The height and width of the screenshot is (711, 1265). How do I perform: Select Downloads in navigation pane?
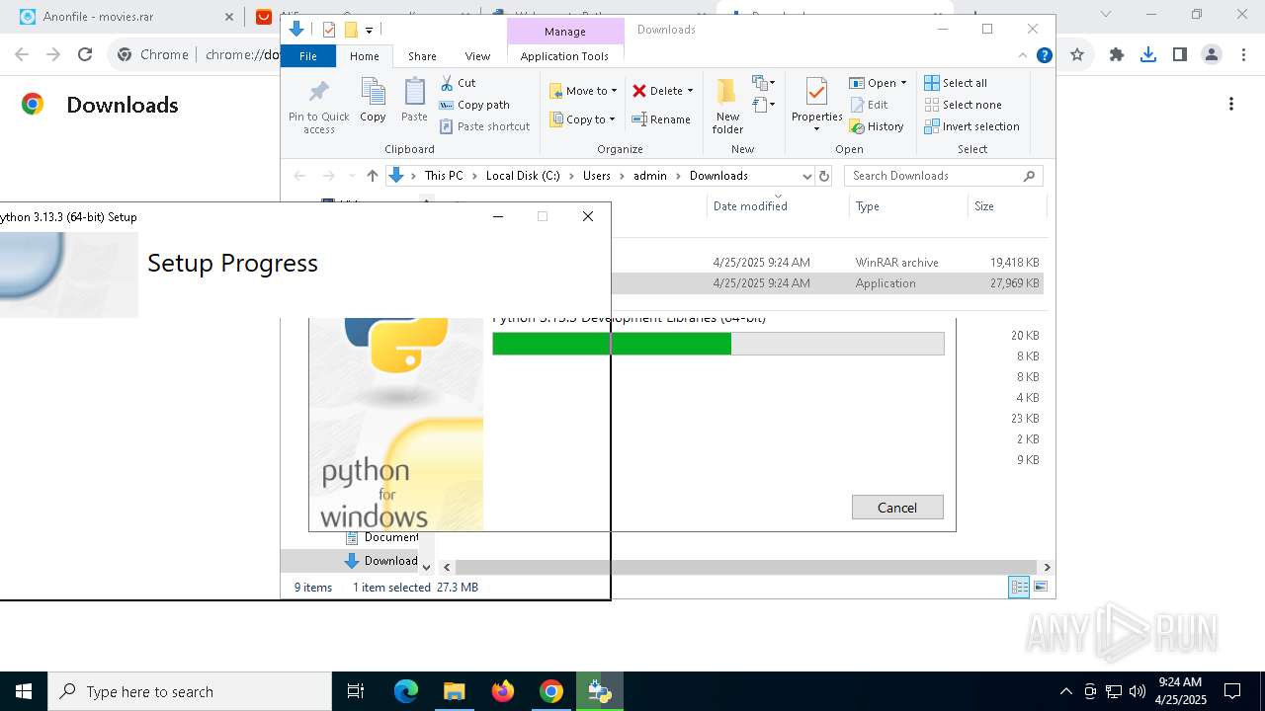pos(380,561)
